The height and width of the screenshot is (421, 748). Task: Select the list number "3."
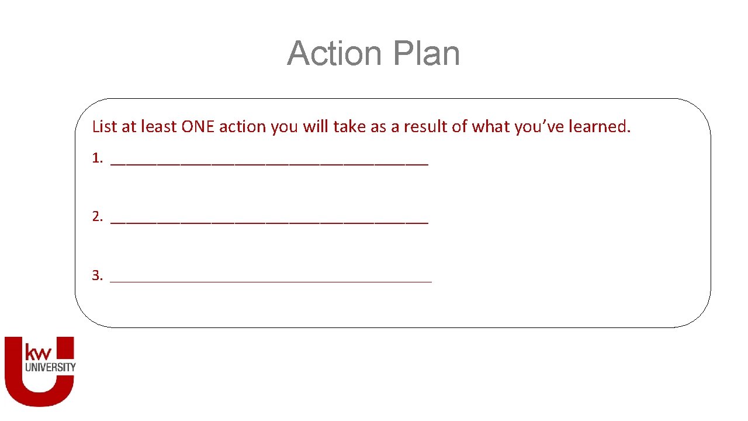pyautogui.click(x=98, y=275)
